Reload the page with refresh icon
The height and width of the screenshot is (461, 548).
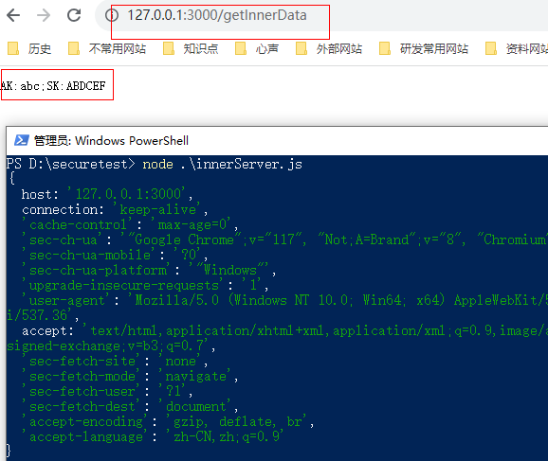[x=74, y=15]
